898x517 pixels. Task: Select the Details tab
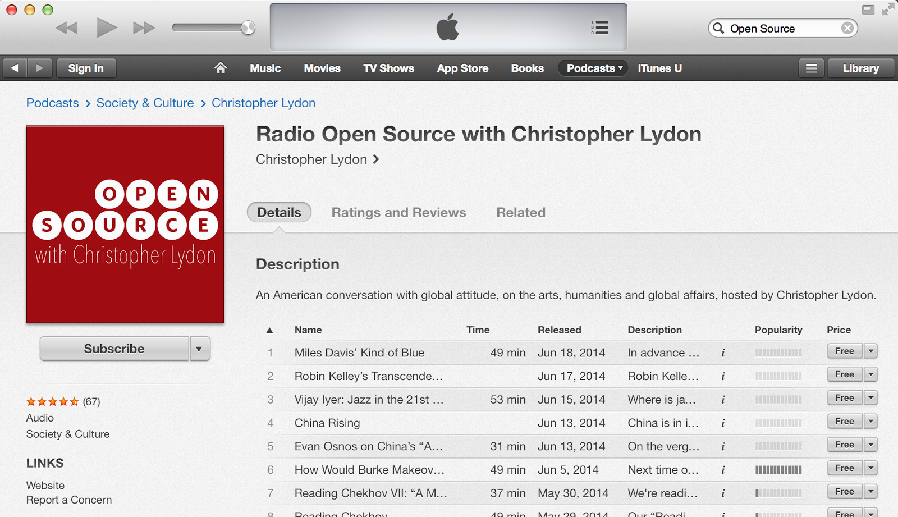(279, 212)
